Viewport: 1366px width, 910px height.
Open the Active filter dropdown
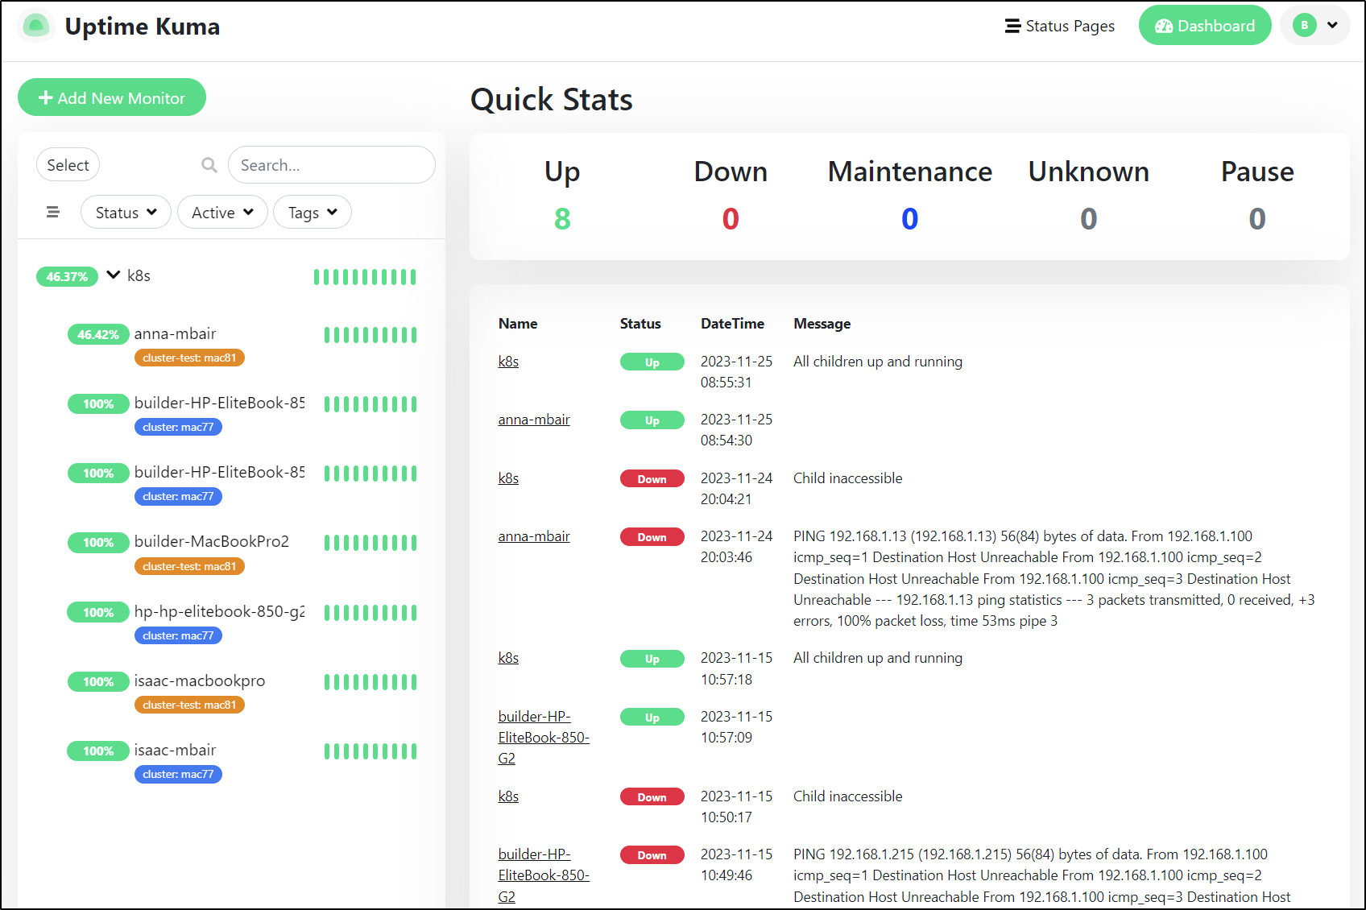point(222,213)
